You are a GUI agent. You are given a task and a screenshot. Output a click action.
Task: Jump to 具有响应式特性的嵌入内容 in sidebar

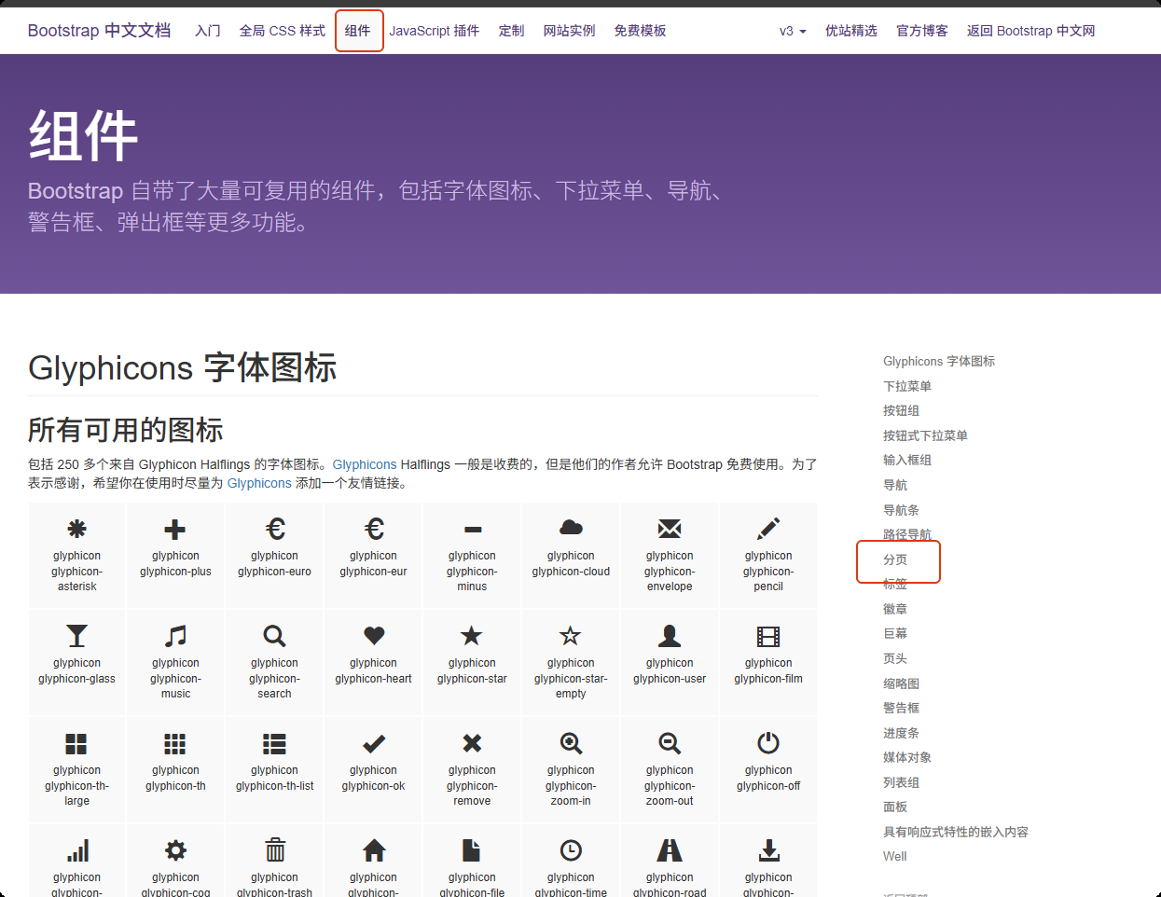pos(956,832)
